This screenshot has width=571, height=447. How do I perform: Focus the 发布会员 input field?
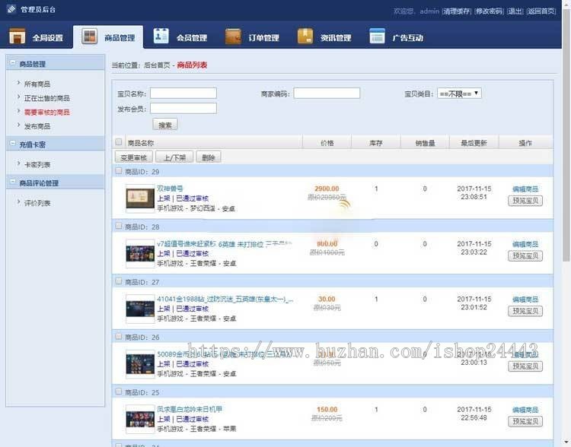pyautogui.click(x=183, y=108)
